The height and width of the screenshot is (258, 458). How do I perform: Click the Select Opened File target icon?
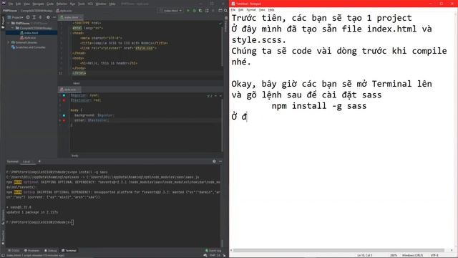(x=28, y=17)
